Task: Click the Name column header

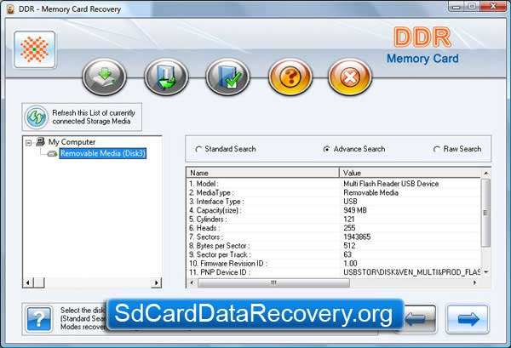Action: [262, 173]
